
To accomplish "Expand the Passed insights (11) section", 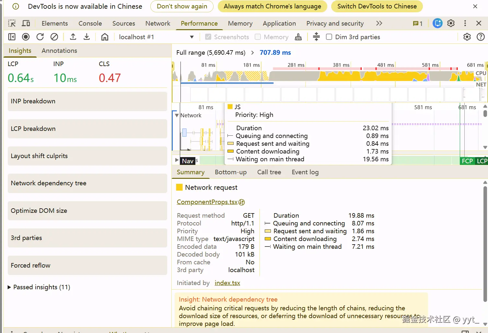I will click(x=9, y=287).
